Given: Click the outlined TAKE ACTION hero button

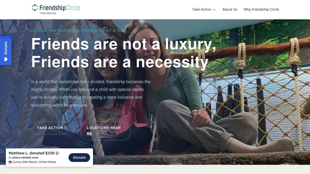Looking at the screenshot, I should click(x=50, y=128).
